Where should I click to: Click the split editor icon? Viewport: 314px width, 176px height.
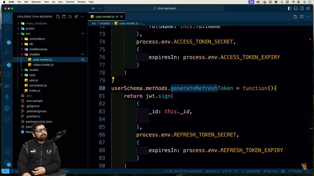coord(301,16)
